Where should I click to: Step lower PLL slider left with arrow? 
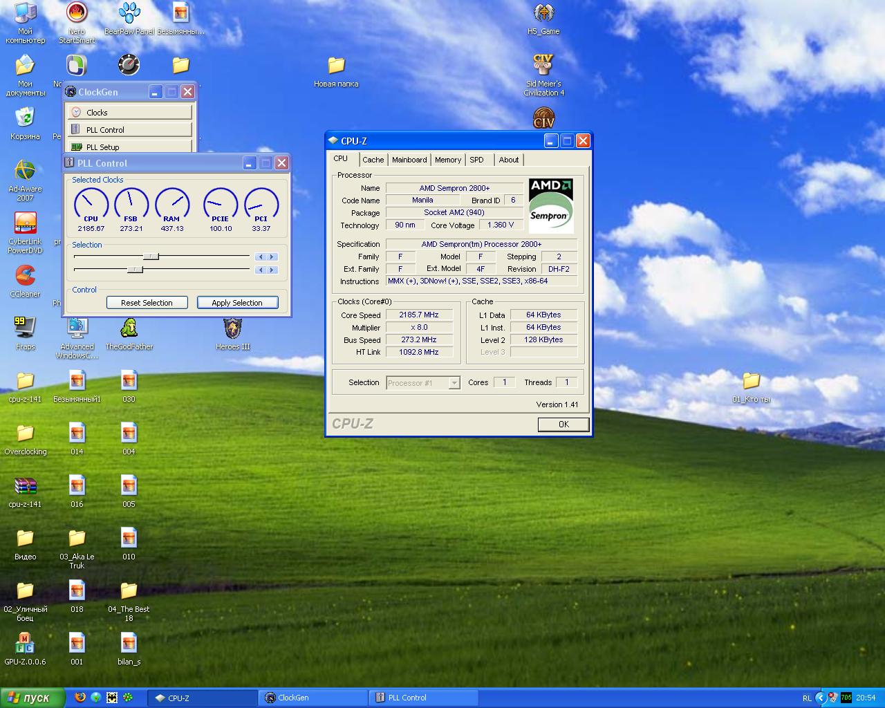260,270
